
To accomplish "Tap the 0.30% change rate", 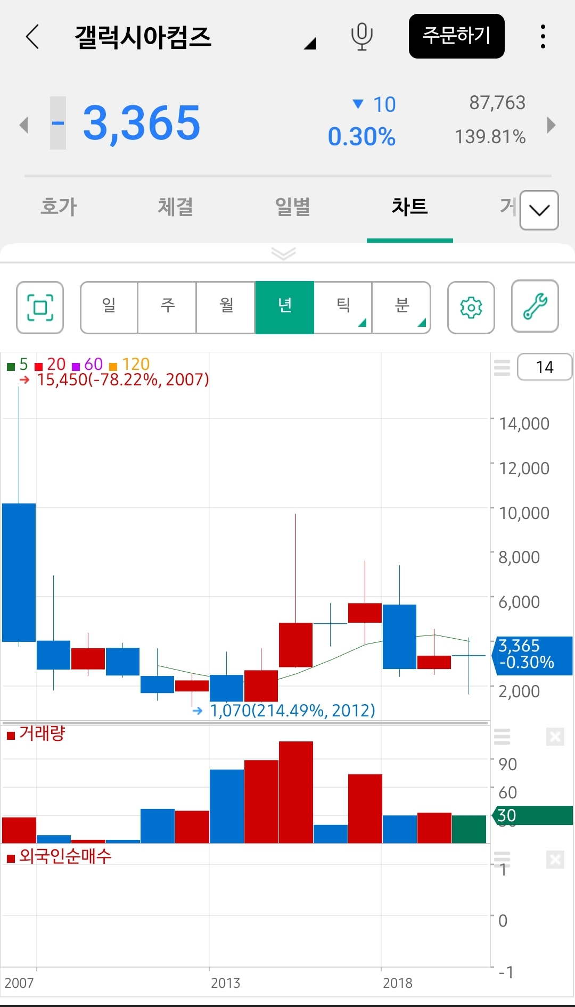I will 362,137.
